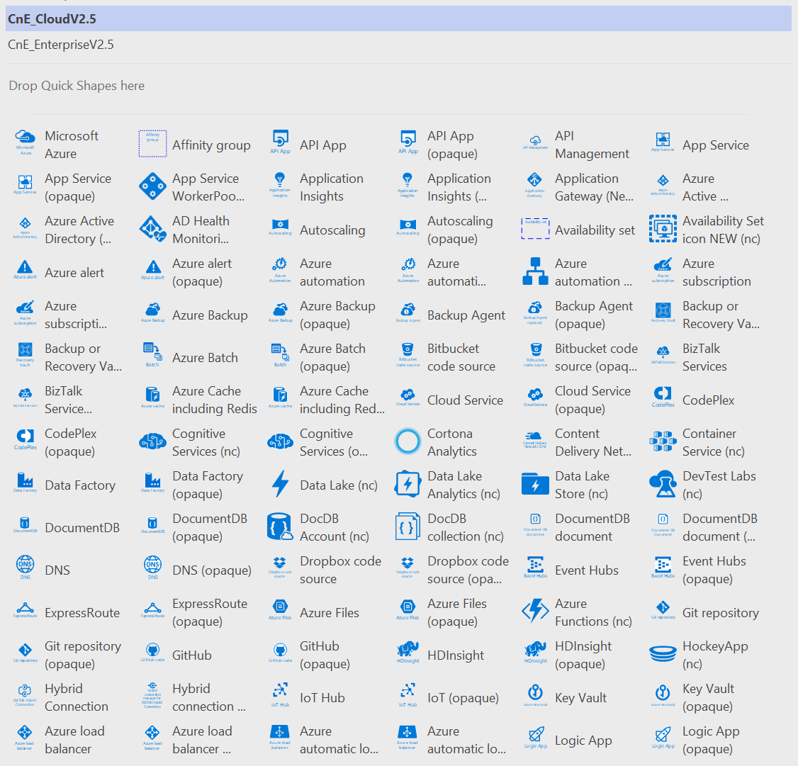Image resolution: width=798 pixels, height=766 pixels.
Task: Click the Drop Quick Shapes here area
Action: [77, 85]
